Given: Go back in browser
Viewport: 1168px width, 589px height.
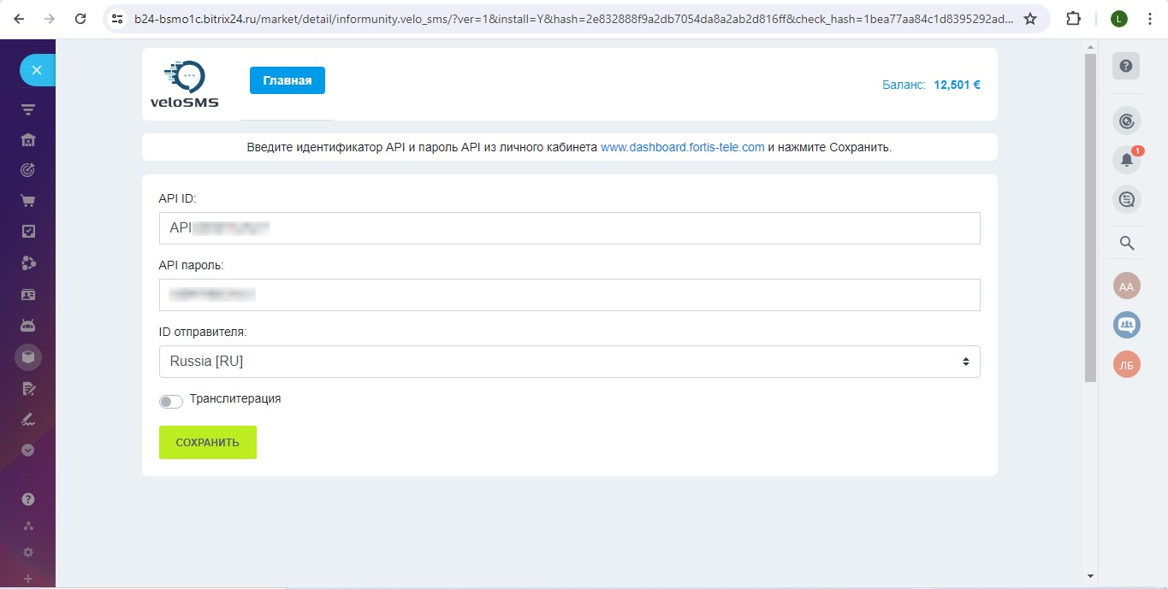Looking at the screenshot, I should point(19,19).
